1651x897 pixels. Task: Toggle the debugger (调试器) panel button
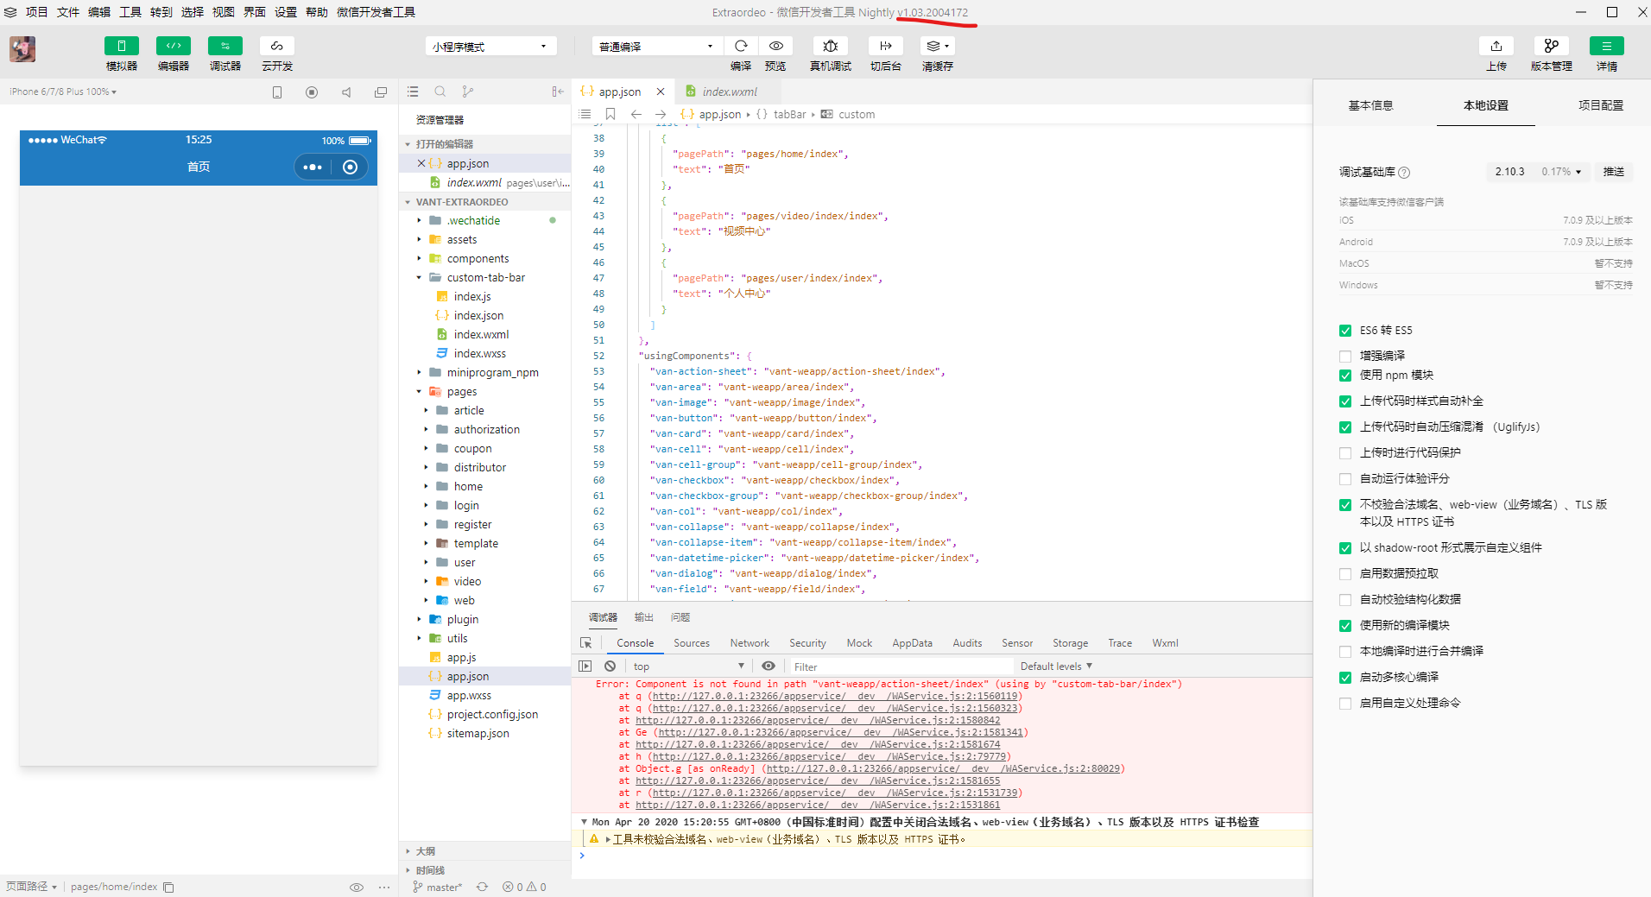225,46
